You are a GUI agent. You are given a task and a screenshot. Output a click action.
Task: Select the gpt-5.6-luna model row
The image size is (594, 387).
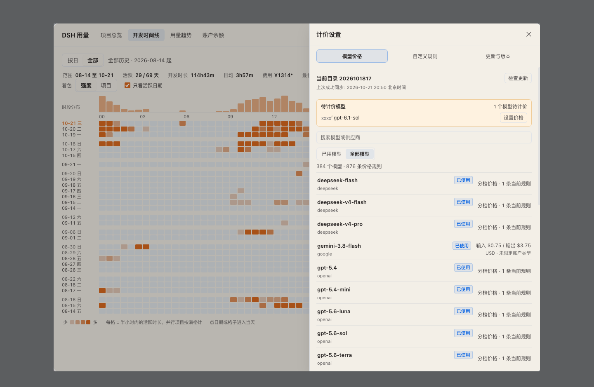click(x=424, y=314)
